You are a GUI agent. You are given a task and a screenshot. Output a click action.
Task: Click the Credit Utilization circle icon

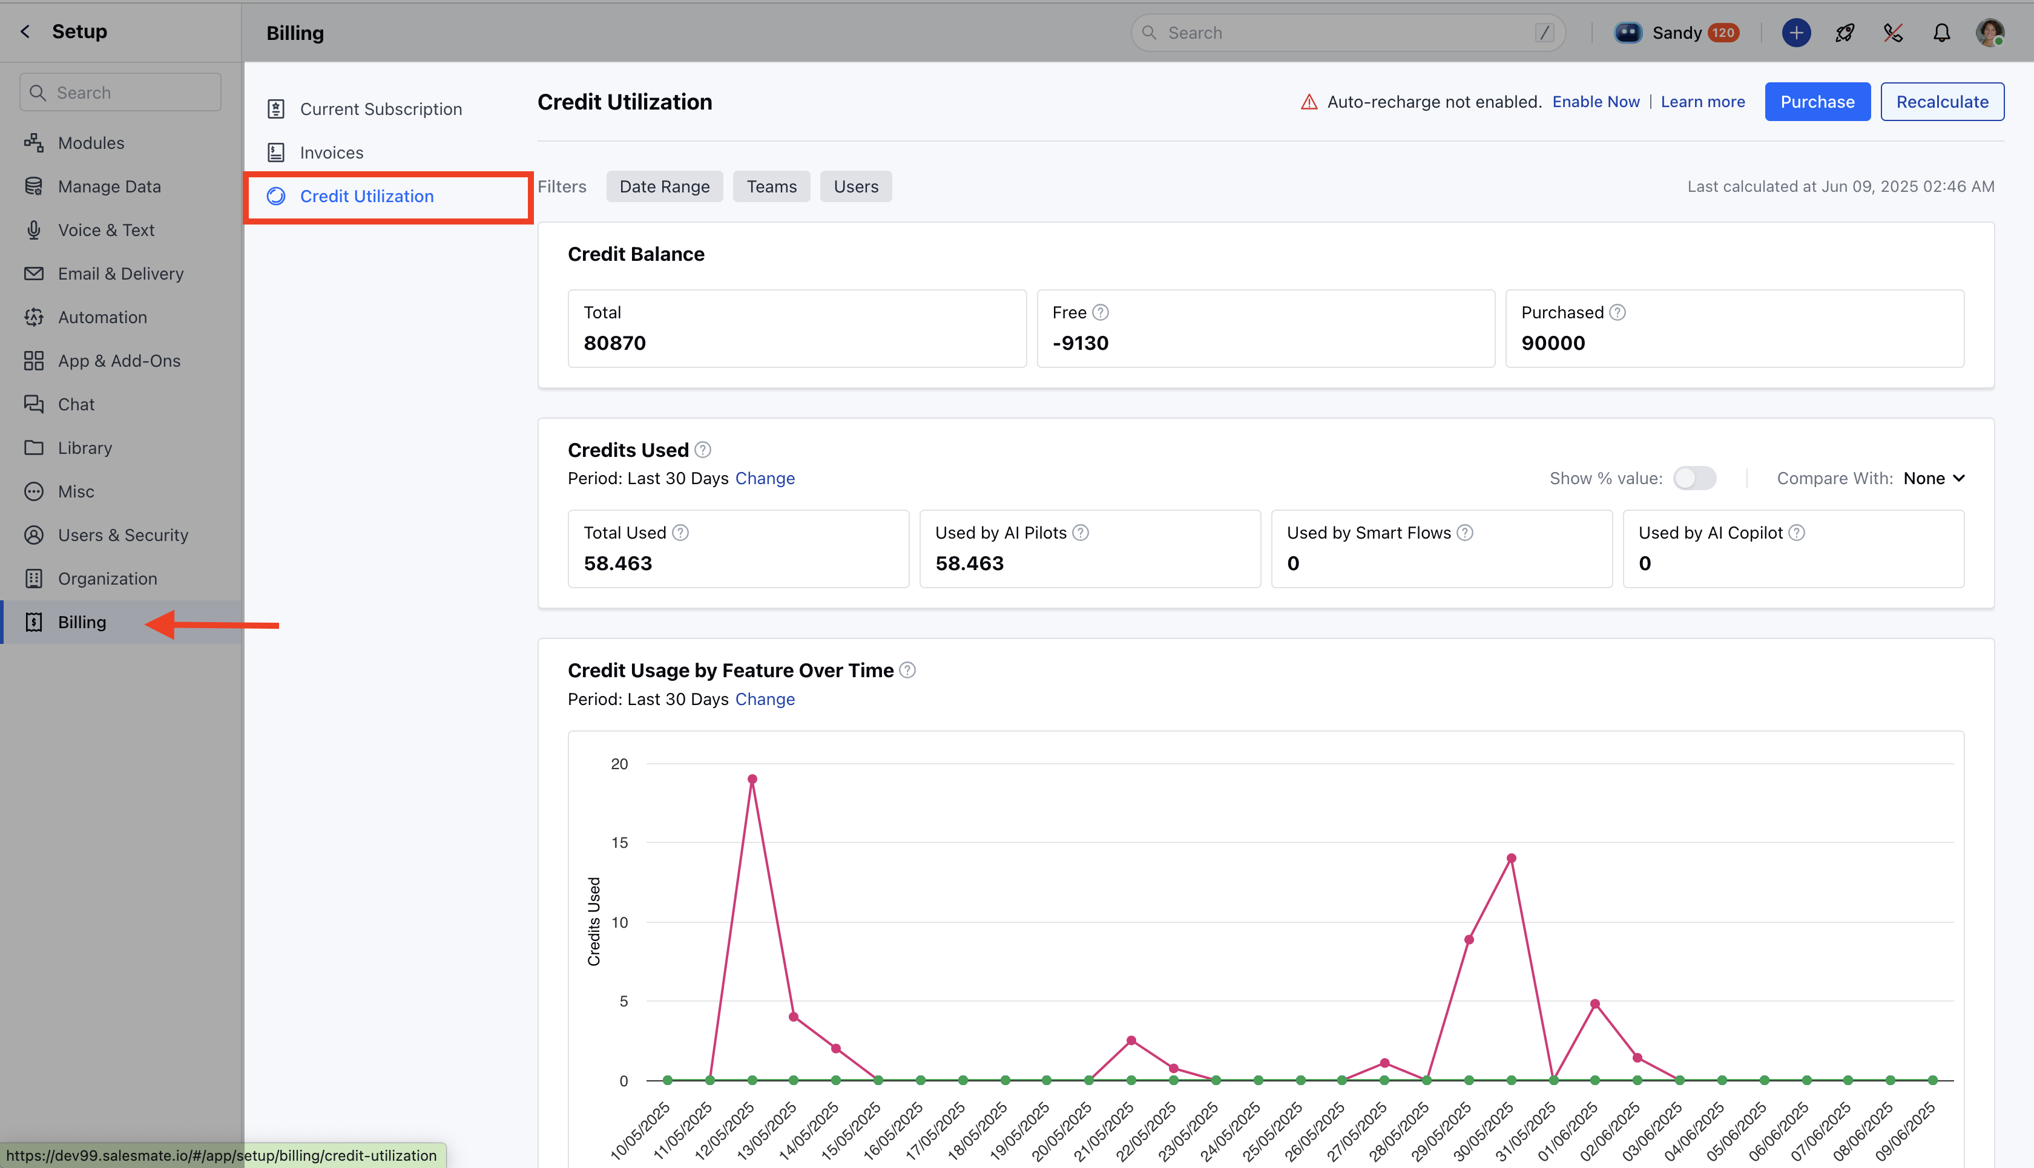276,197
